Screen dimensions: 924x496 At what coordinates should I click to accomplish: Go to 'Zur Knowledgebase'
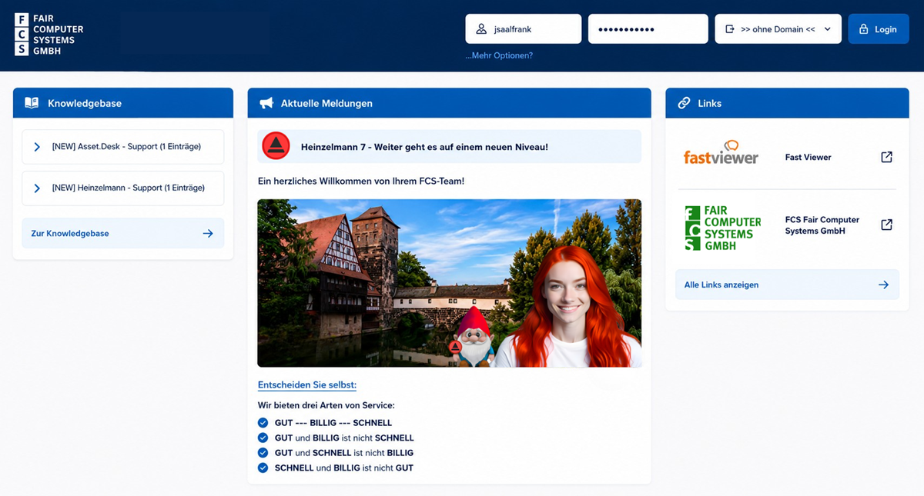coord(123,233)
